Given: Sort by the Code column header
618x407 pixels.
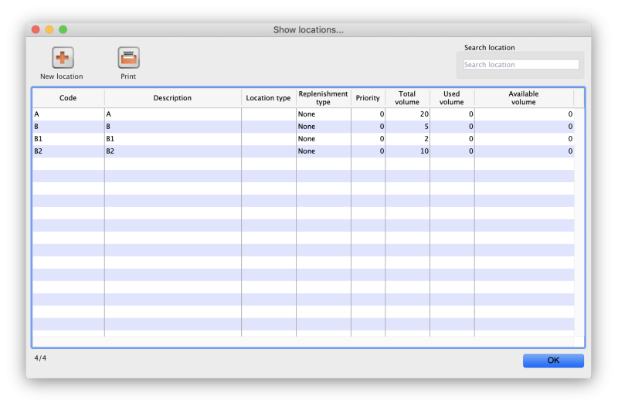Looking at the screenshot, I should tap(68, 98).
